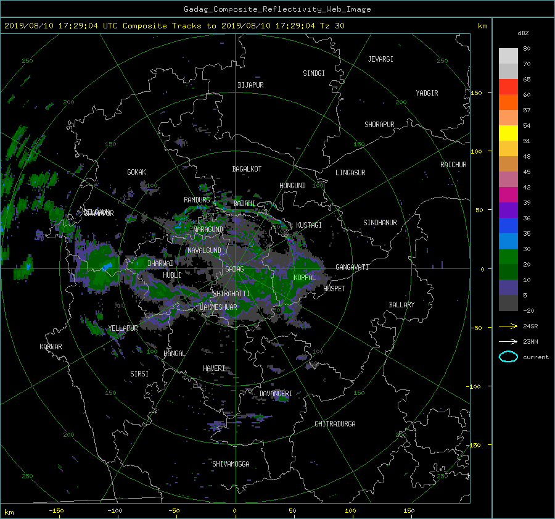Select the red 60–65 dBZ legend swatch
The height and width of the screenshot is (519, 555).
pos(508,87)
